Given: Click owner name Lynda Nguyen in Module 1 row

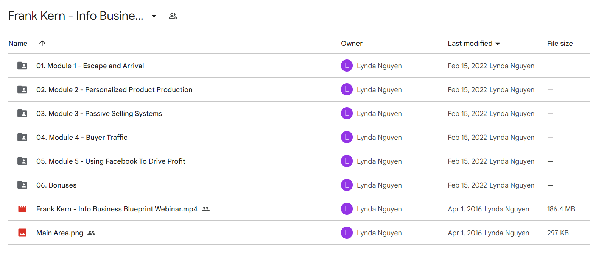Looking at the screenshot, I should 379,66.
